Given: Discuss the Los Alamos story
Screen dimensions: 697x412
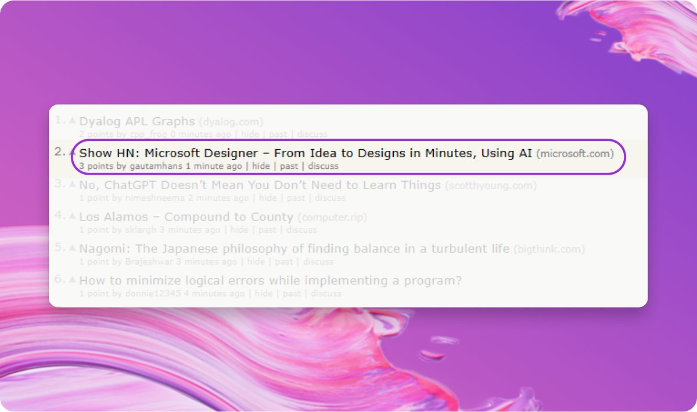Looking at the screenshot, I should (301, 230).
